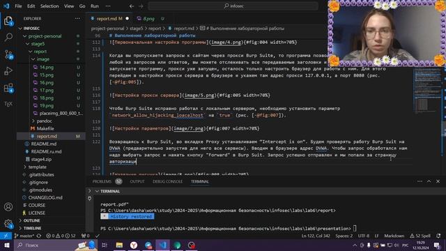Click Ln 122, Col 342 cursor position
Image resolution: width=446 pixels, height=251 pixels.
tap(316, 236)
